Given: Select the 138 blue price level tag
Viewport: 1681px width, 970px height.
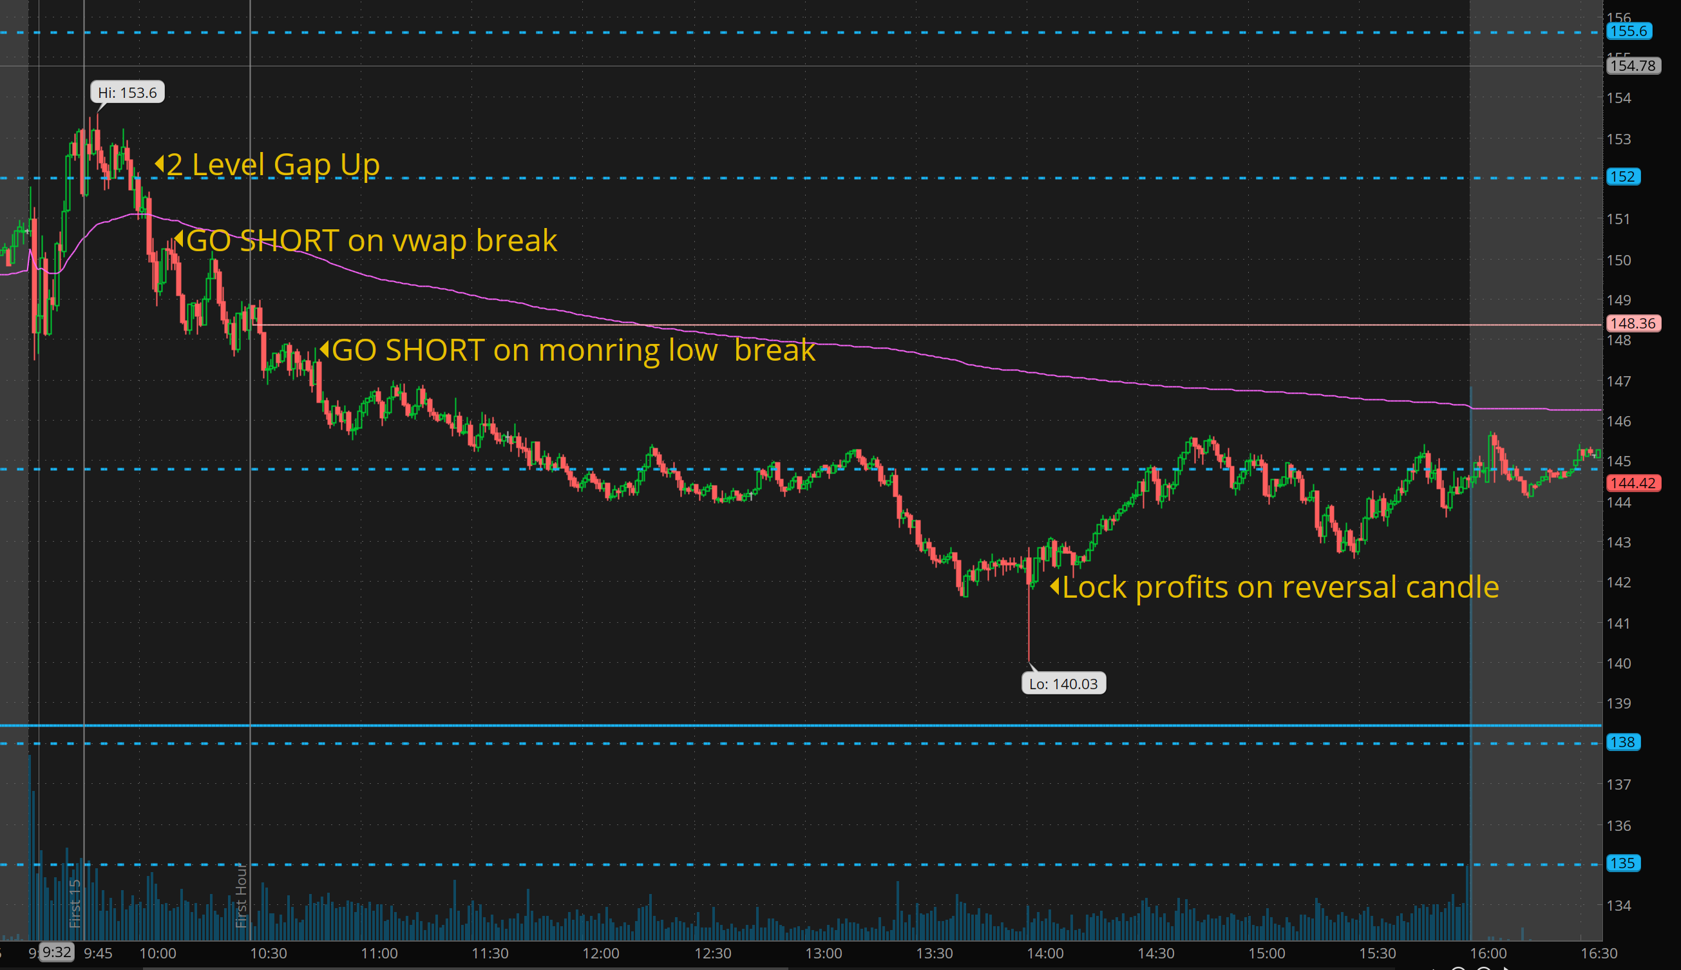Looking at the screenshot, I should tap(1622, 742).
